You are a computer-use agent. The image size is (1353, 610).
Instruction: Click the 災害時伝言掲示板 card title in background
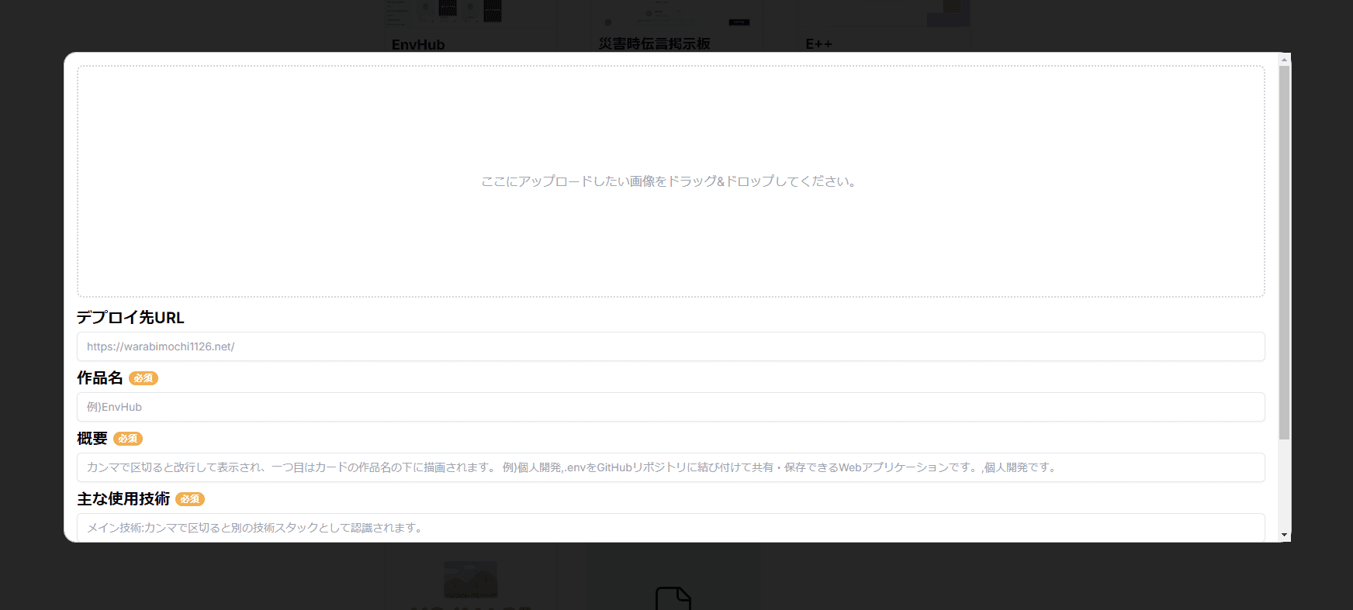click(654, 44)
